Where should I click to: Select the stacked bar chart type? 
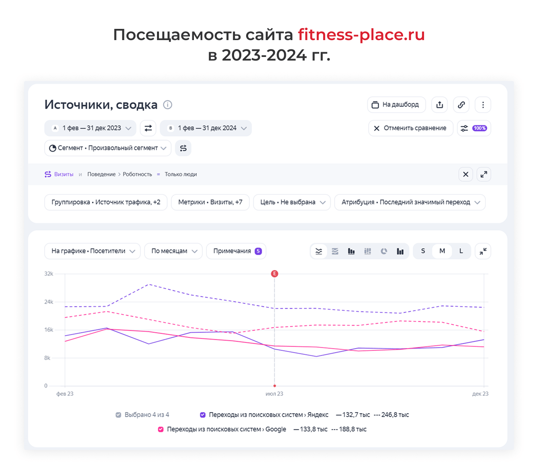pyautogui.click(x=368, y=251)
